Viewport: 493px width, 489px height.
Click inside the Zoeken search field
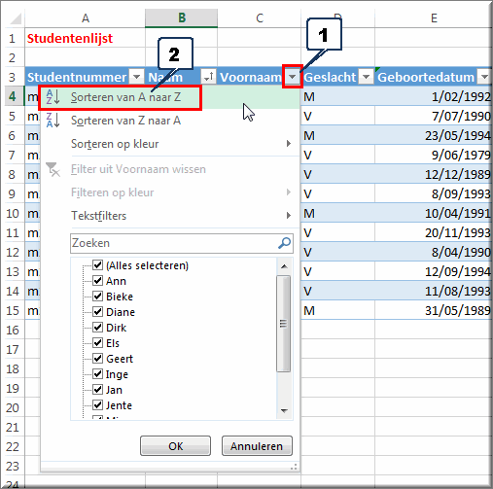click(x=173, y=243)
